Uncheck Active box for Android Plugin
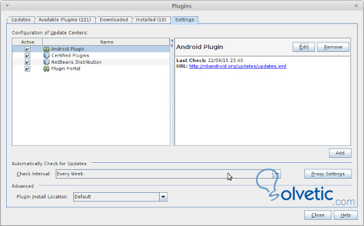The width and height of the screenshot is (364, 226). [28, 49]
